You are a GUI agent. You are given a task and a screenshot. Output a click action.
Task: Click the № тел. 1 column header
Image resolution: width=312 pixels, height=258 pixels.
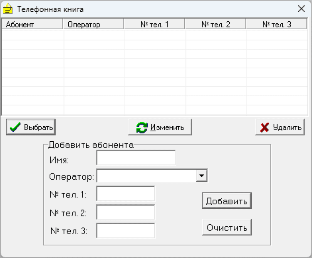click(x=154, y=25)
